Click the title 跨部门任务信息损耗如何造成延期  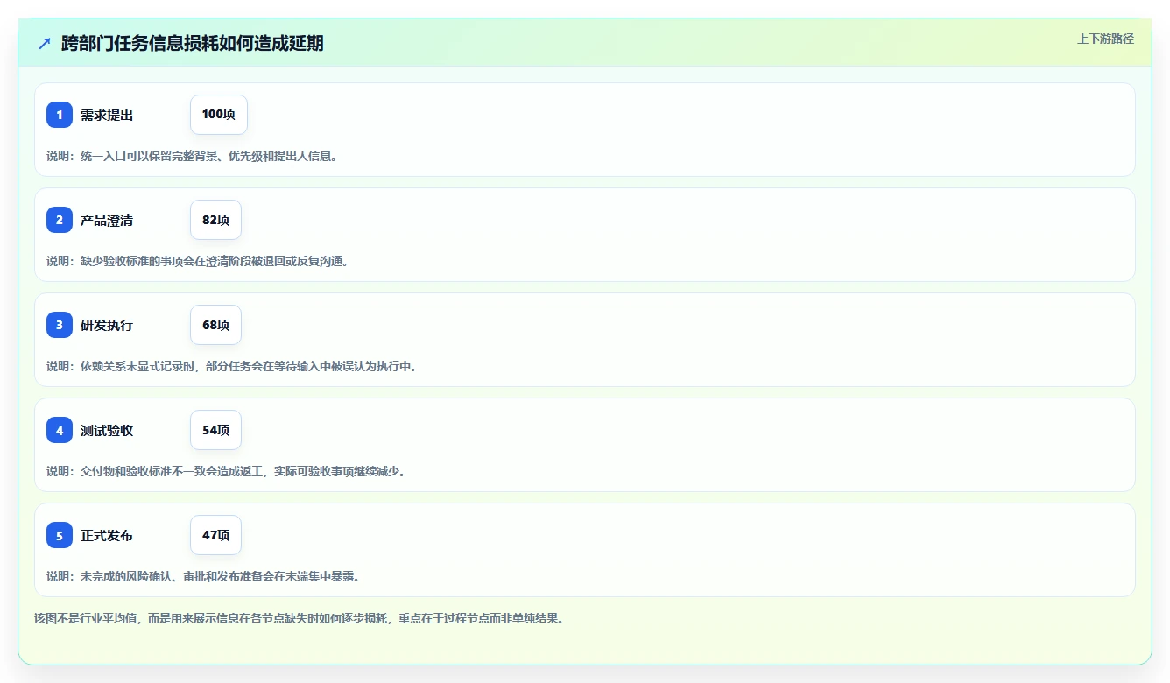(193, 43)
